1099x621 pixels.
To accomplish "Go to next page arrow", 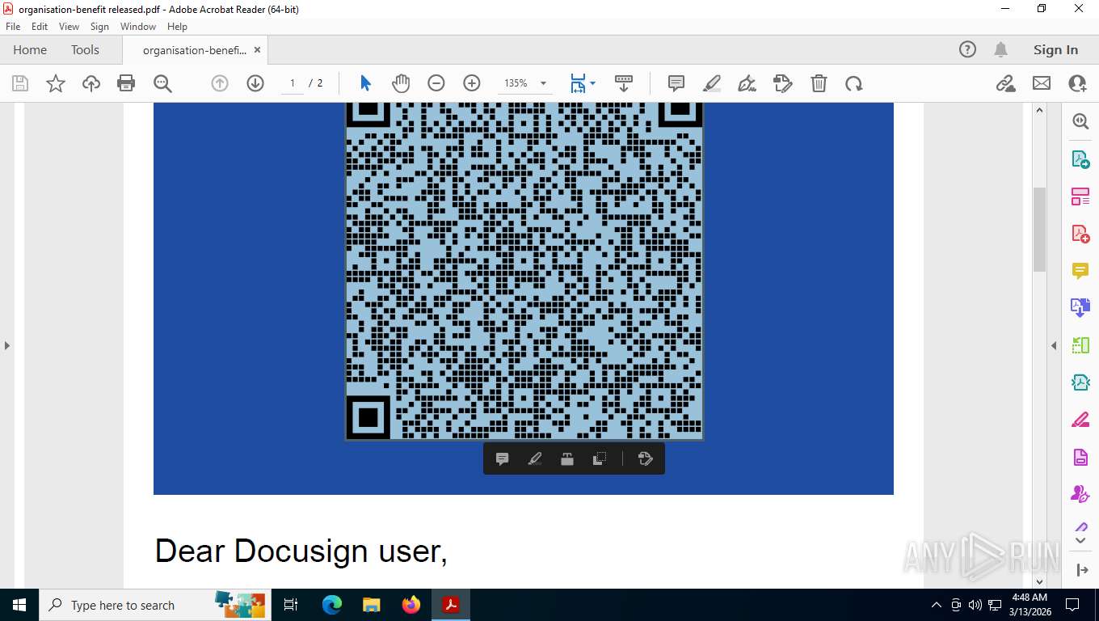I will point(255,83).
